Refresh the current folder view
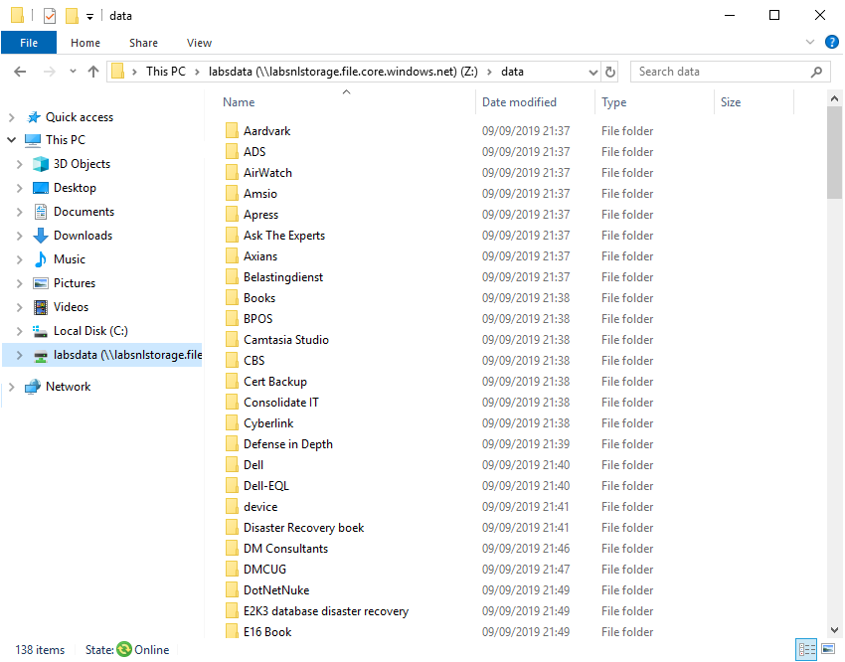The height and width of the screenshot is (662, 845). 610,72
